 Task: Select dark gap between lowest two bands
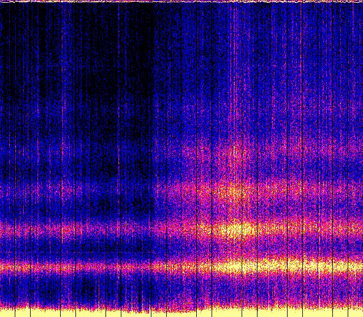(x=113, y=248)
